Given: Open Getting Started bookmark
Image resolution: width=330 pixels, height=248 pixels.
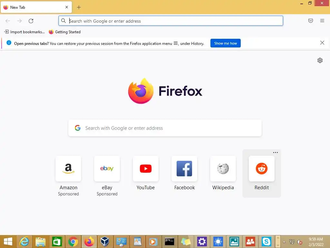Looking at the screenshot, I should click(64, 32).
